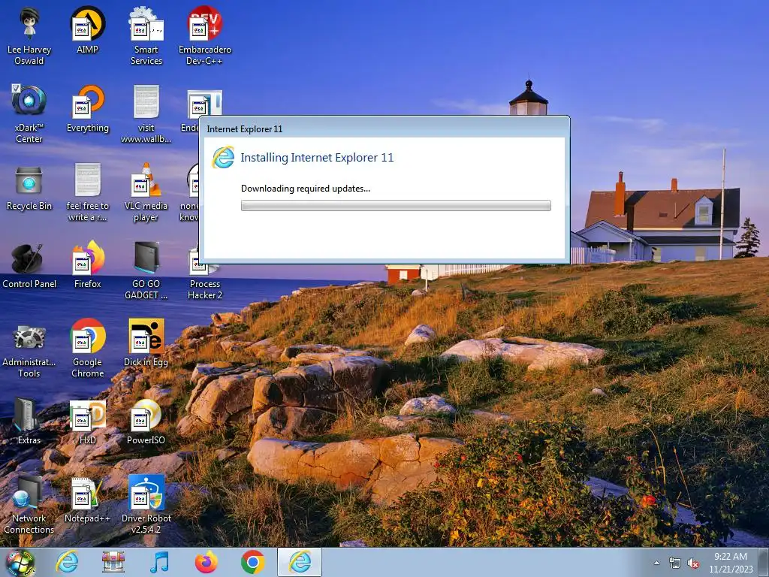Image resolution: width=769 pixels, height=577 pixels.
Task: Select the Driver Robot v2.5.4.2 shortcut
Action: 146,504
